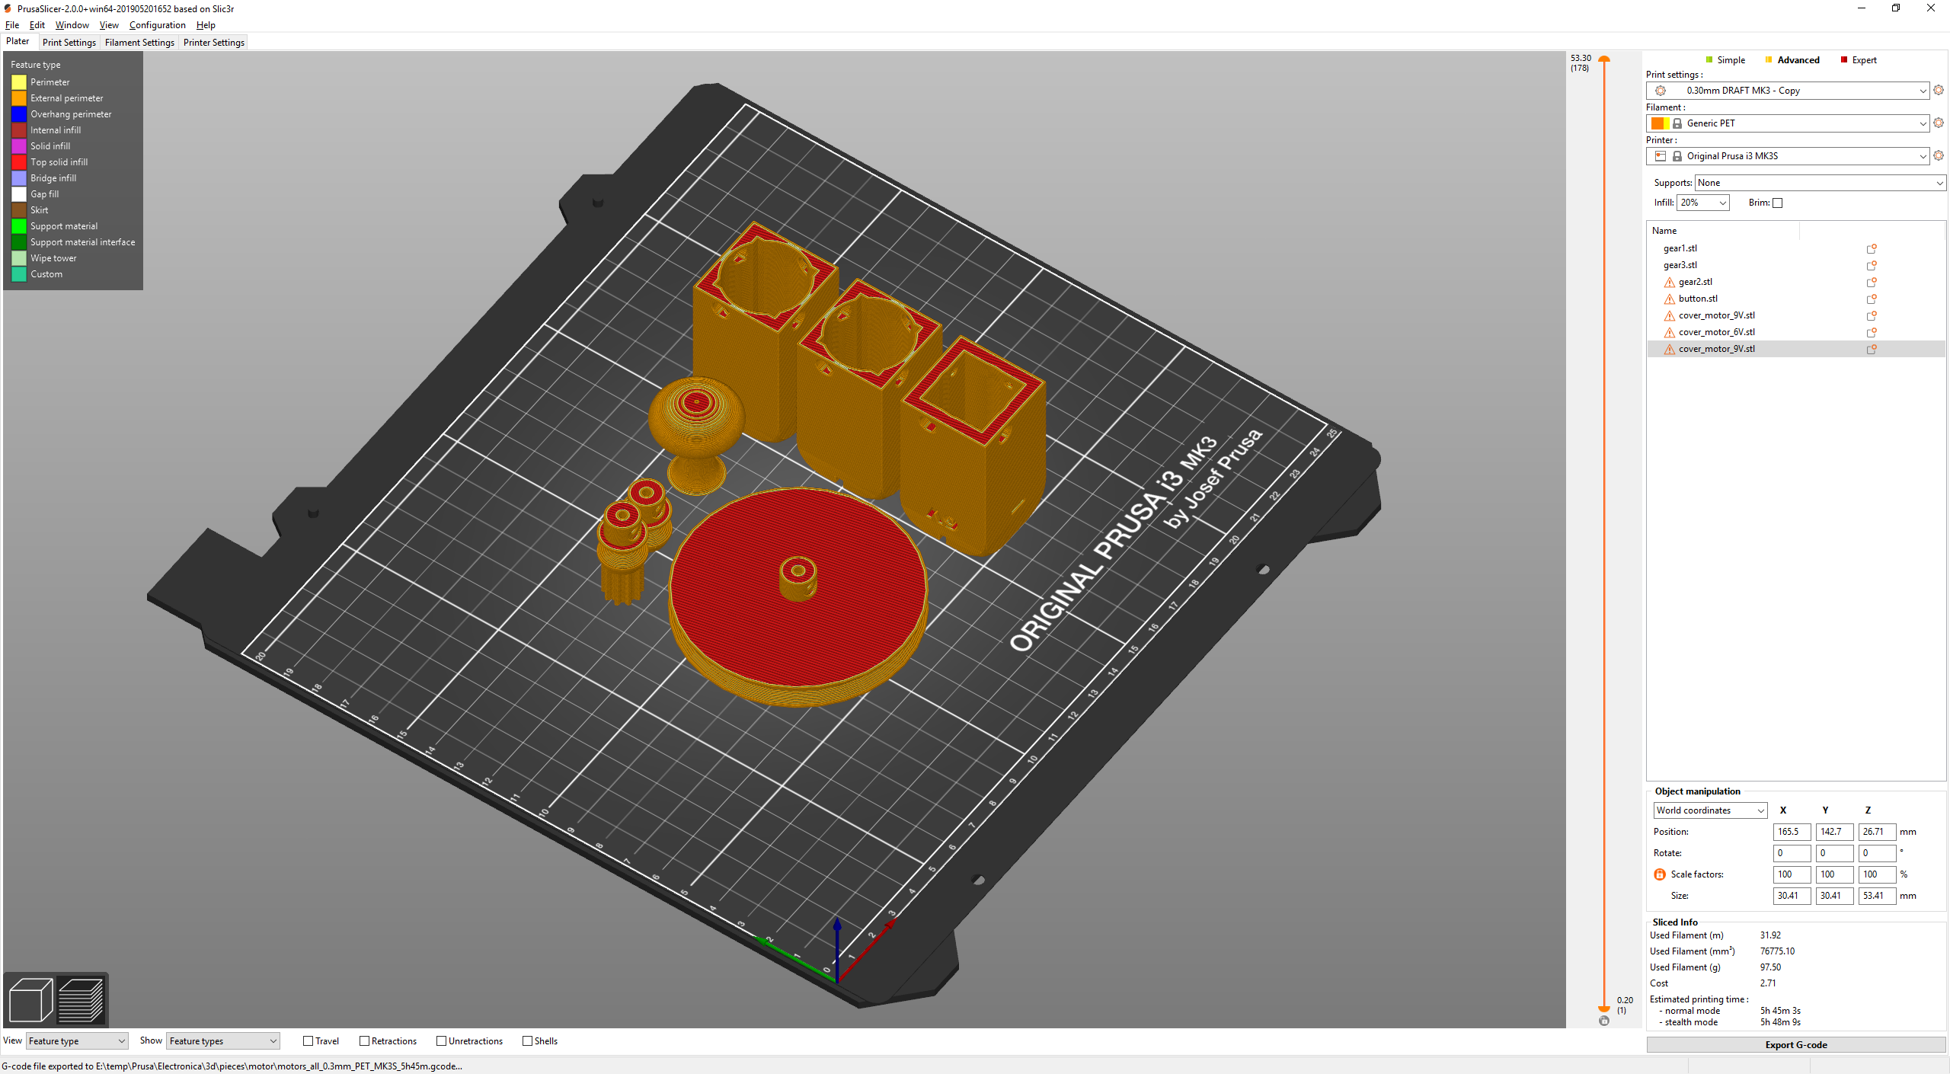1950x1074 pixels.
Task: Open filament settings gear icon
Action: [1939, 123]
